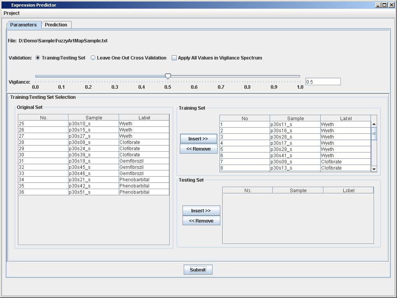Select training set row p30s16_s

click(x=295, y=131)
